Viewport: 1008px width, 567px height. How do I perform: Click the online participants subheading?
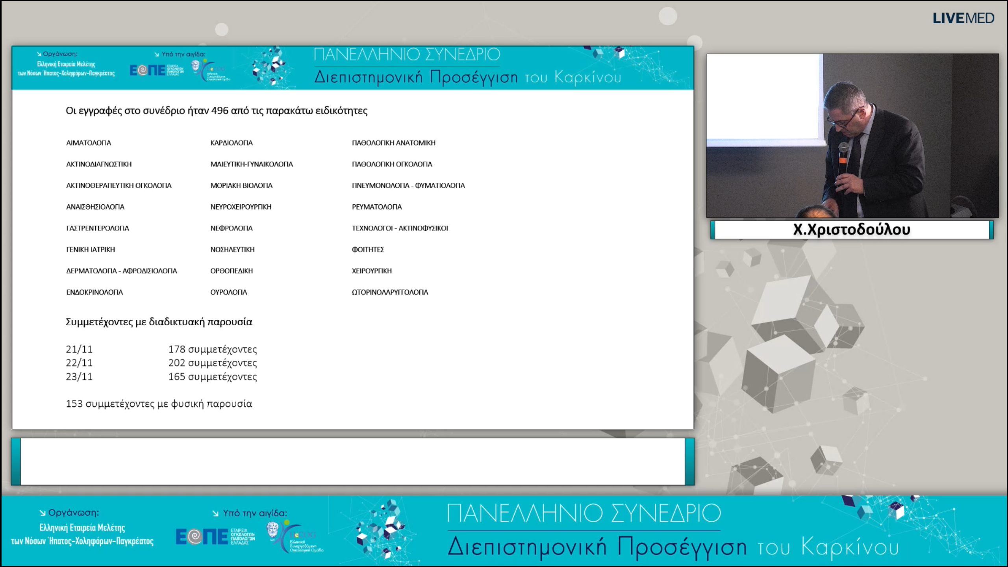159,322
